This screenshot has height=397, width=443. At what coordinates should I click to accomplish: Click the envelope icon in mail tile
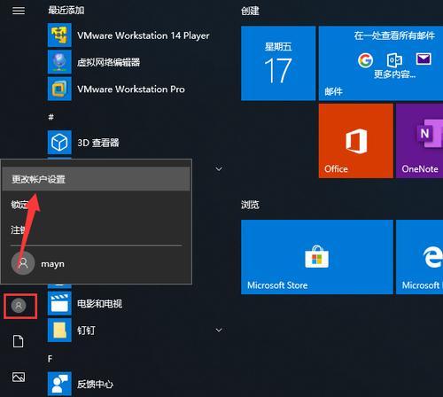click(x=424, y=58)
